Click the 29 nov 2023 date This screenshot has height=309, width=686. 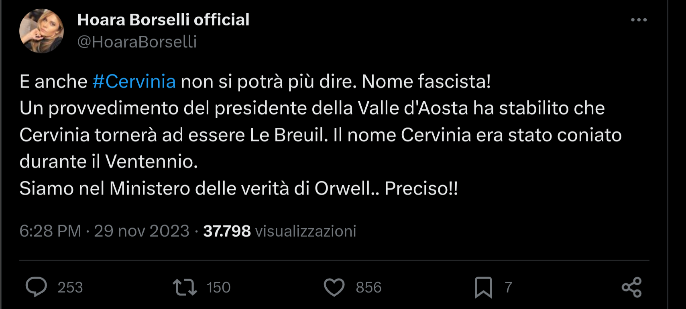141,231
